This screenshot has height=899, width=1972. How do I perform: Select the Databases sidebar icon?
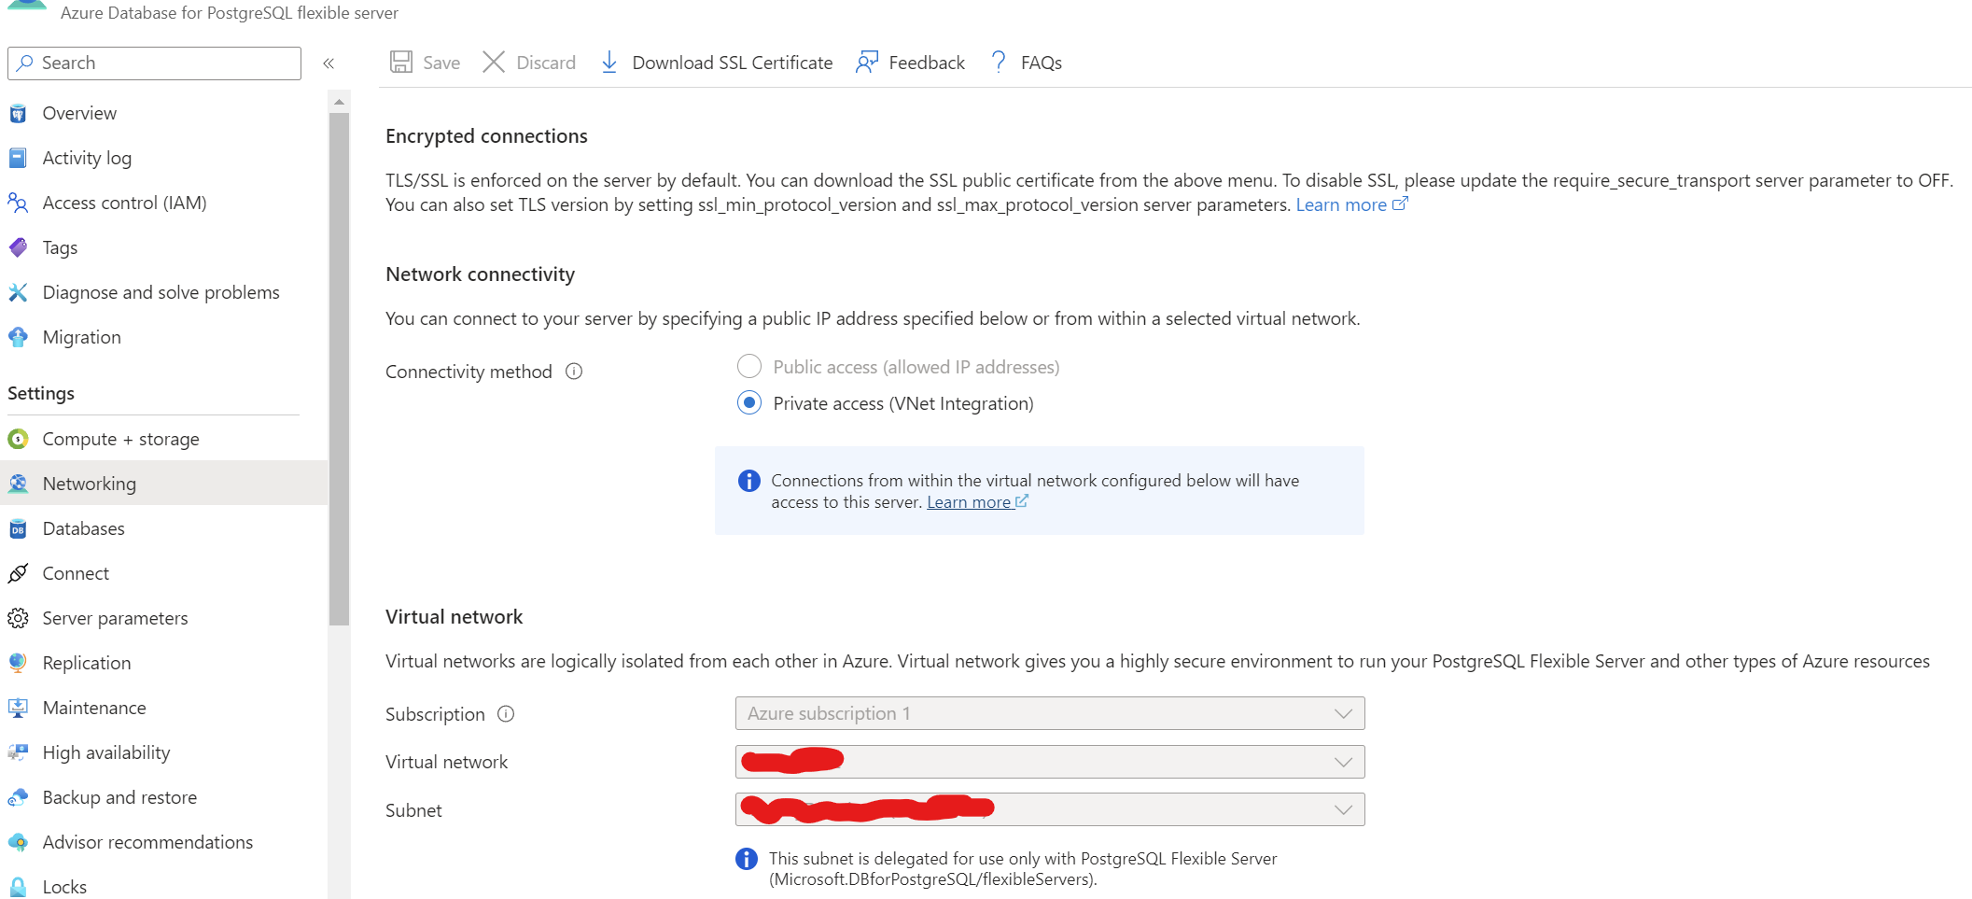[x=19, y=528]
